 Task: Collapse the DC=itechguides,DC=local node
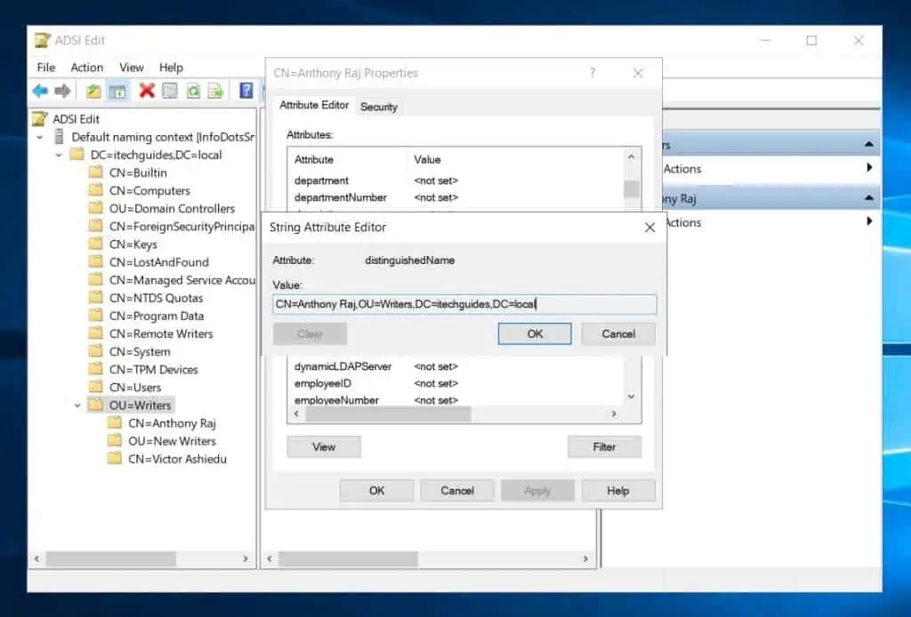[x=59, y=155]
